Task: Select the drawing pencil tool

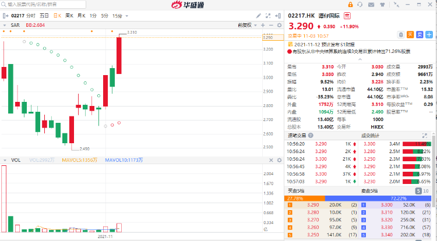Action: point(258,16)
